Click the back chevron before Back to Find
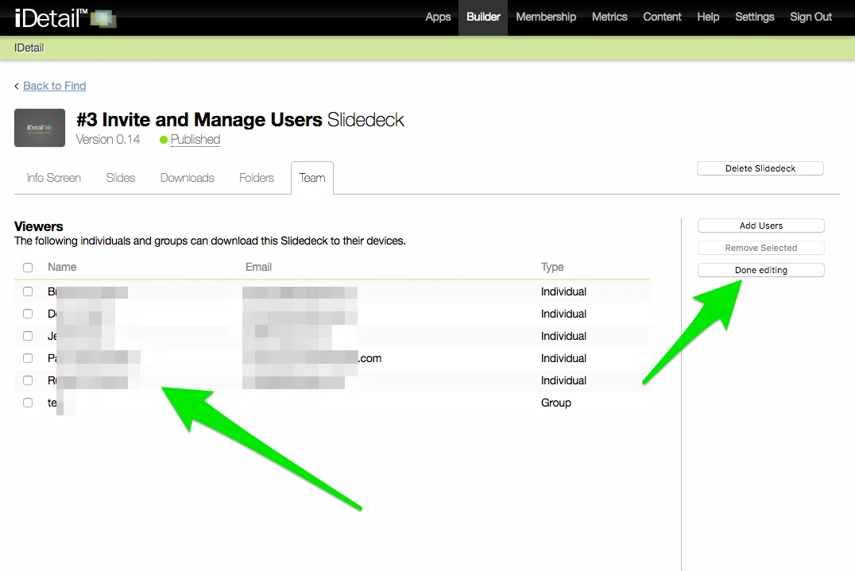The width and height of the screenshot is (855, 571). [x=17, y=86]
